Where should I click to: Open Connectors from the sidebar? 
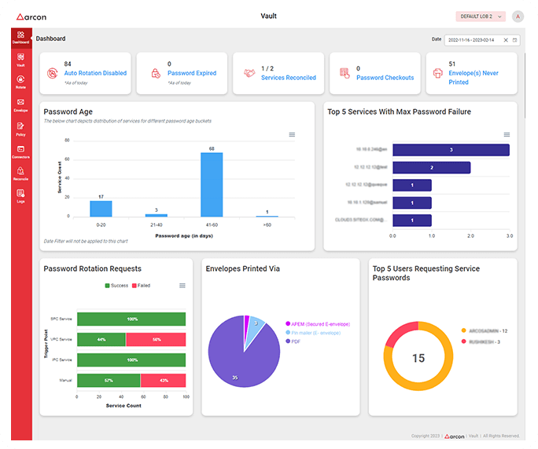click(20, 151)
